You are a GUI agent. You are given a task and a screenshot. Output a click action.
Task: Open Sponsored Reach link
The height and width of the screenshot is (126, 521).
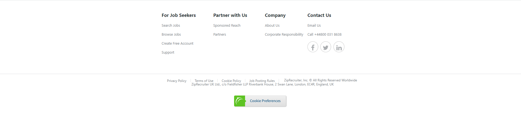pyautogui.click(x=227, y=26)
